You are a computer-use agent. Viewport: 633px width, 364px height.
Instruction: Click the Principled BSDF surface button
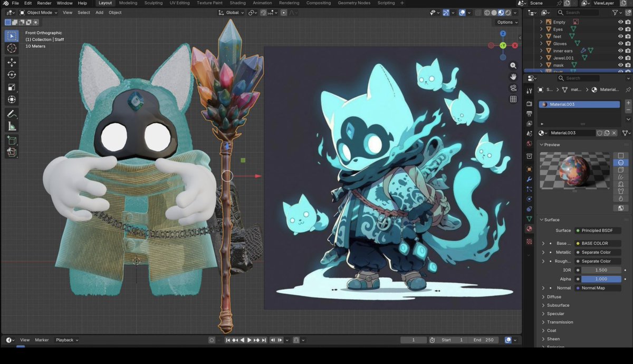tap(598, 230)
